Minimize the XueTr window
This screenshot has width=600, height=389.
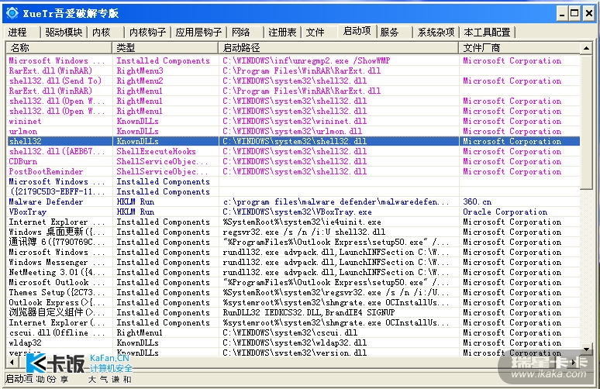(x=562, y=14)
